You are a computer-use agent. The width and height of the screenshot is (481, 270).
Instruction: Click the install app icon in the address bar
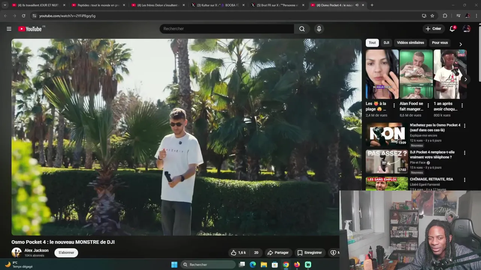point(424,16)
